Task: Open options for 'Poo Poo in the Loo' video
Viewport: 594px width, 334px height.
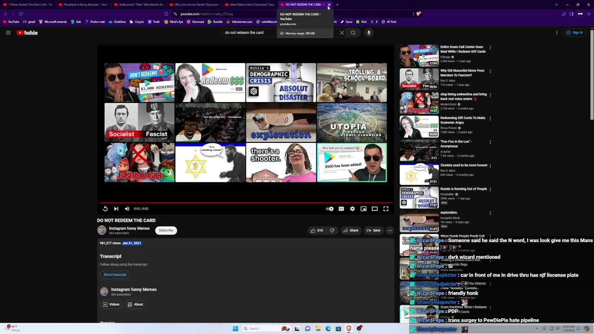Action: tap(490, 142)
